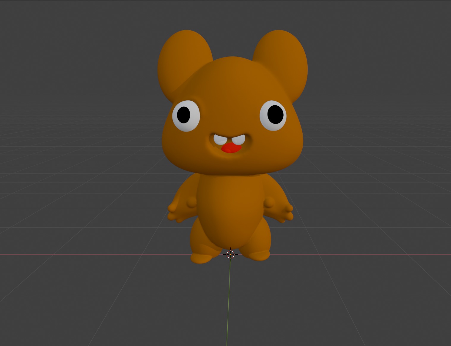The width and height of the screenshot is (451, 346).
Task: Select the character's belly
Action: coord(230,212)
